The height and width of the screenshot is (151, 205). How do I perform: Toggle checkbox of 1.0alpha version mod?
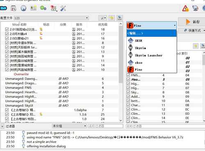pos(7,110)
